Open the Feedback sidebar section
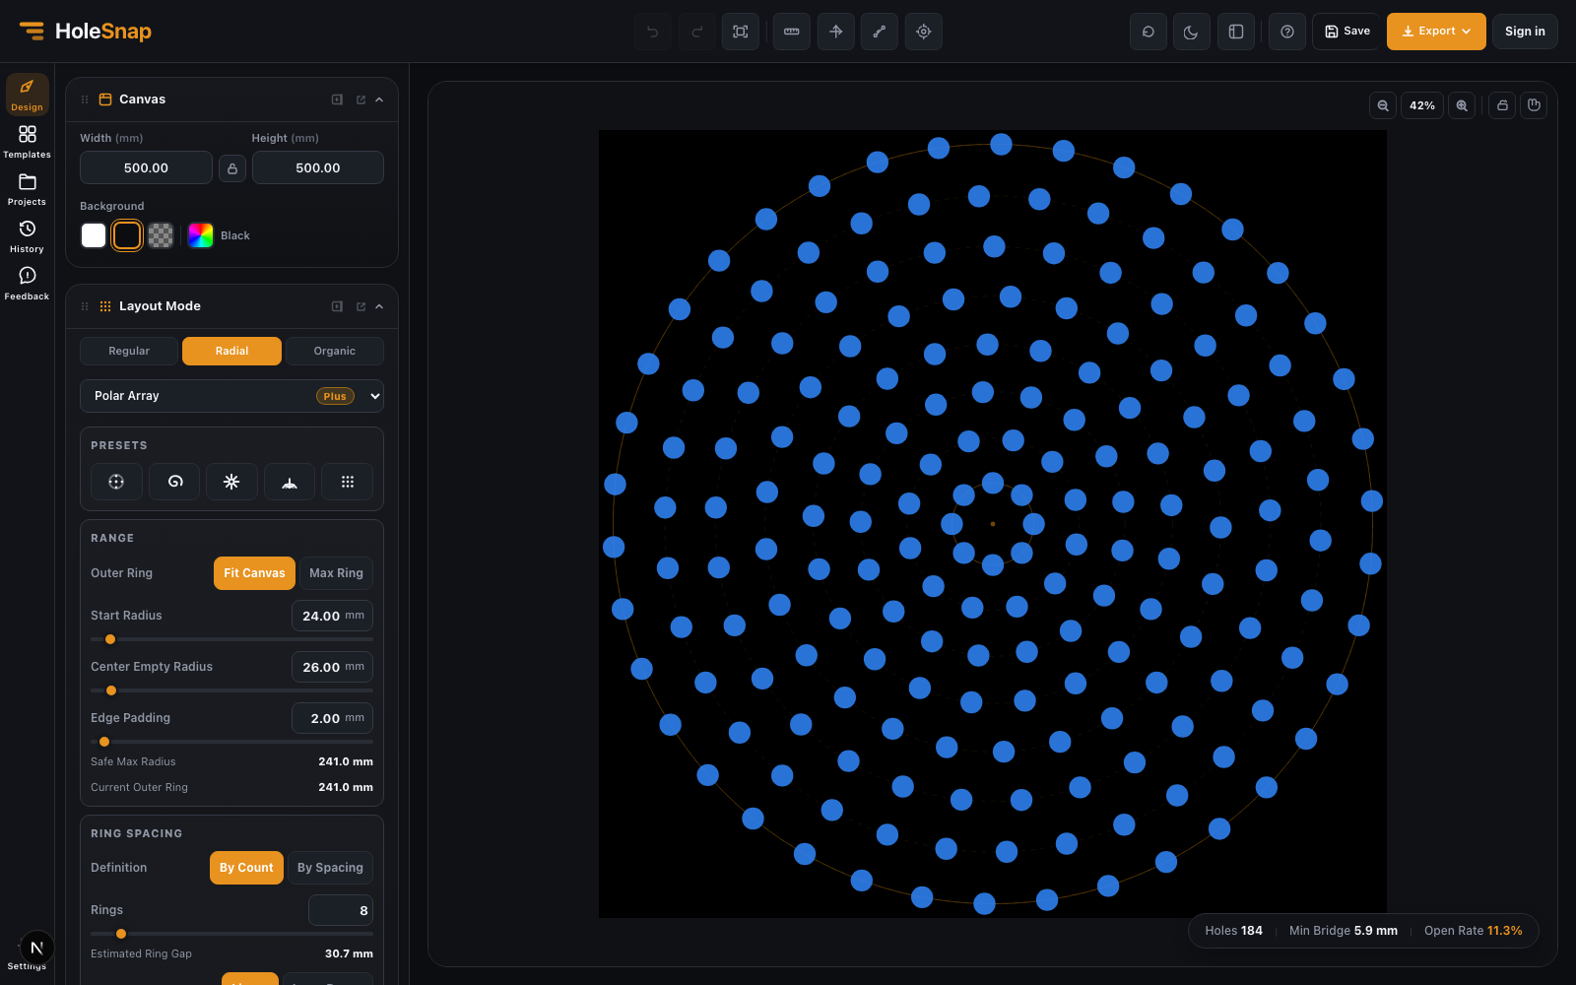 [x=28, y=284]
